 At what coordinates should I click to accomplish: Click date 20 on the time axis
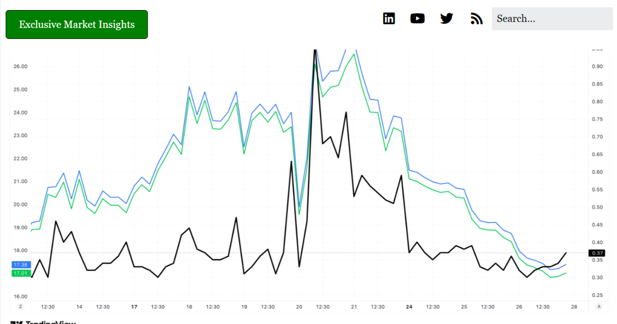tap(299, 307)
